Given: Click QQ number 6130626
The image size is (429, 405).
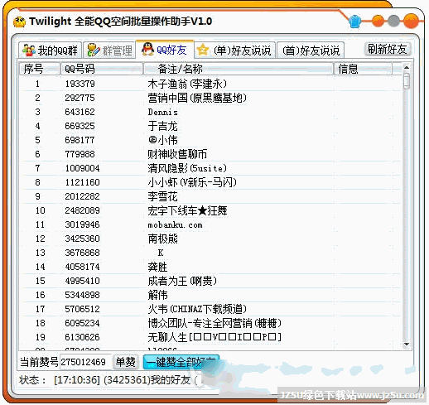Looking at the screenshot, I should 82,337.
